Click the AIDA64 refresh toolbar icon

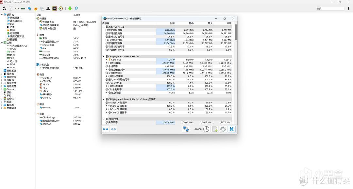pos(4,8)
